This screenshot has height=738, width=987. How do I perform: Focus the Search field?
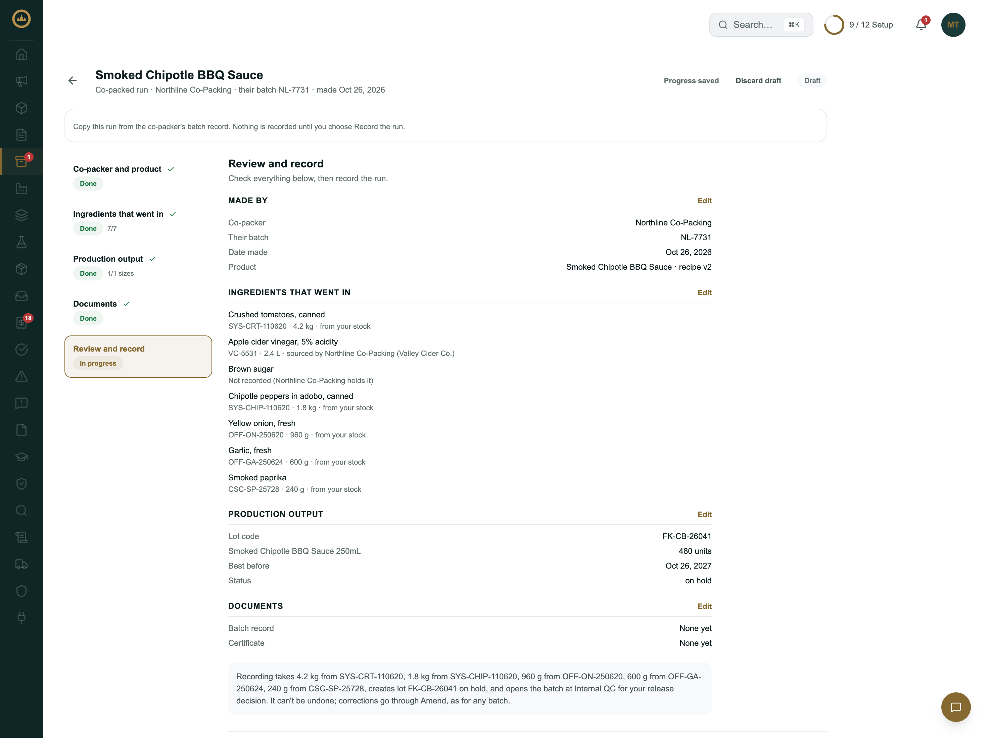[x=761, y=25]
